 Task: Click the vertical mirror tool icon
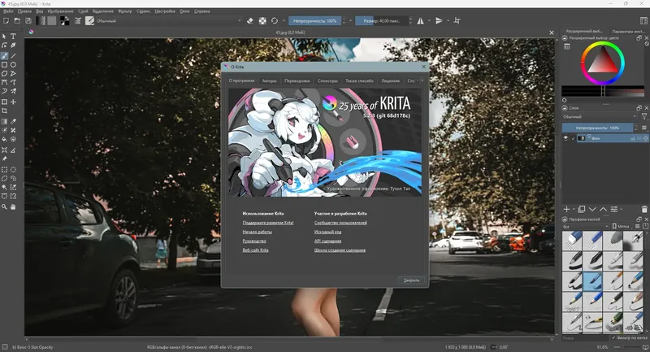(439, 21)
